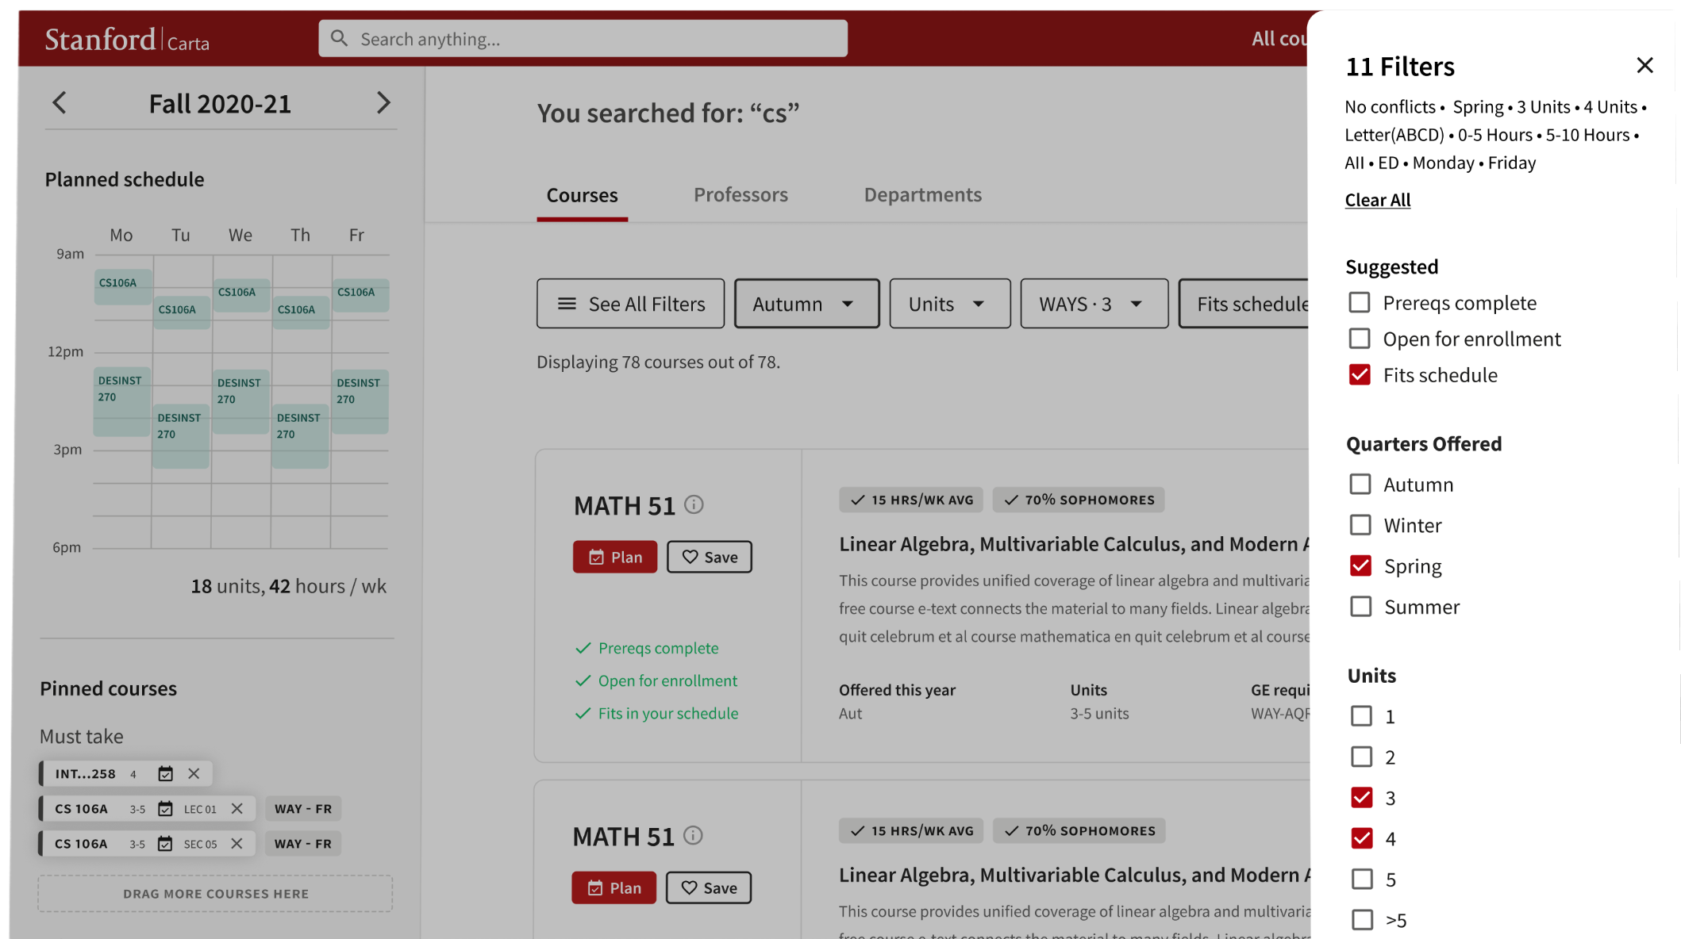Uncheck Spring quarter filter
Screen dimensions: 1681x939
[x=1360, y=565]
